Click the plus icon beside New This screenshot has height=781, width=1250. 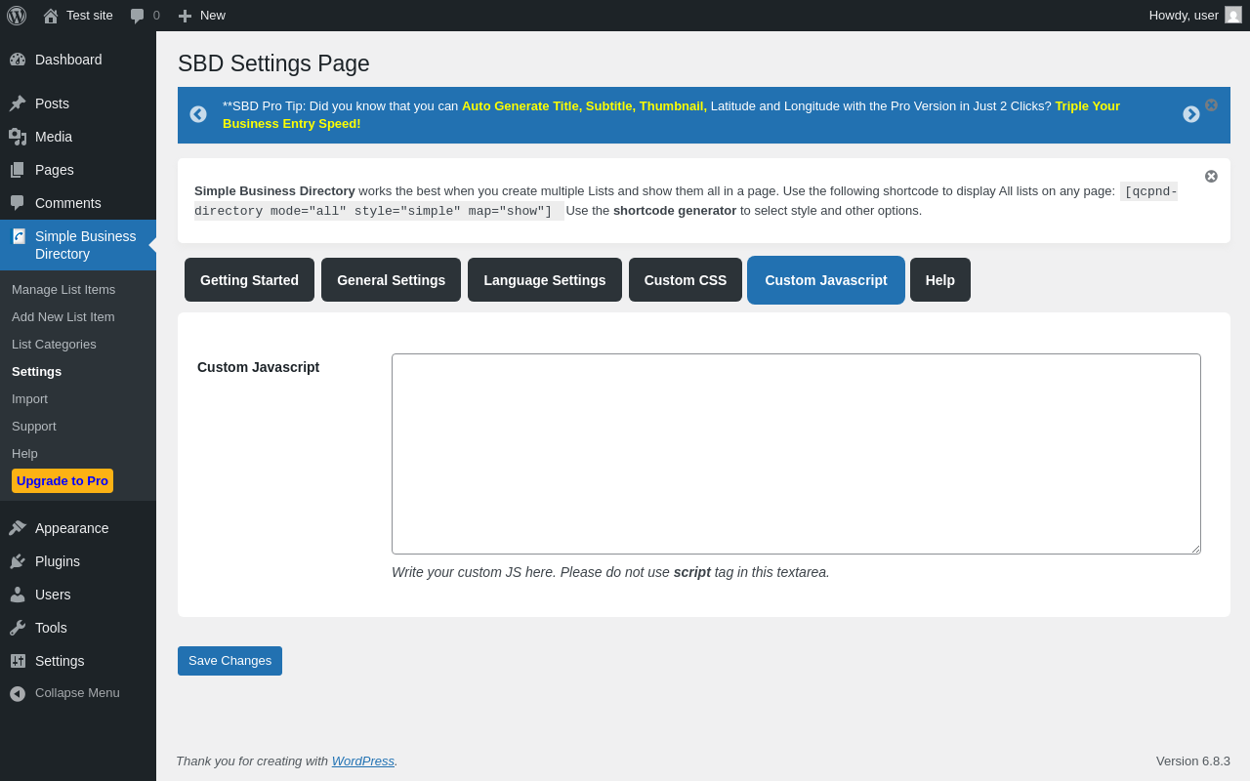click(x=185, y=16)
